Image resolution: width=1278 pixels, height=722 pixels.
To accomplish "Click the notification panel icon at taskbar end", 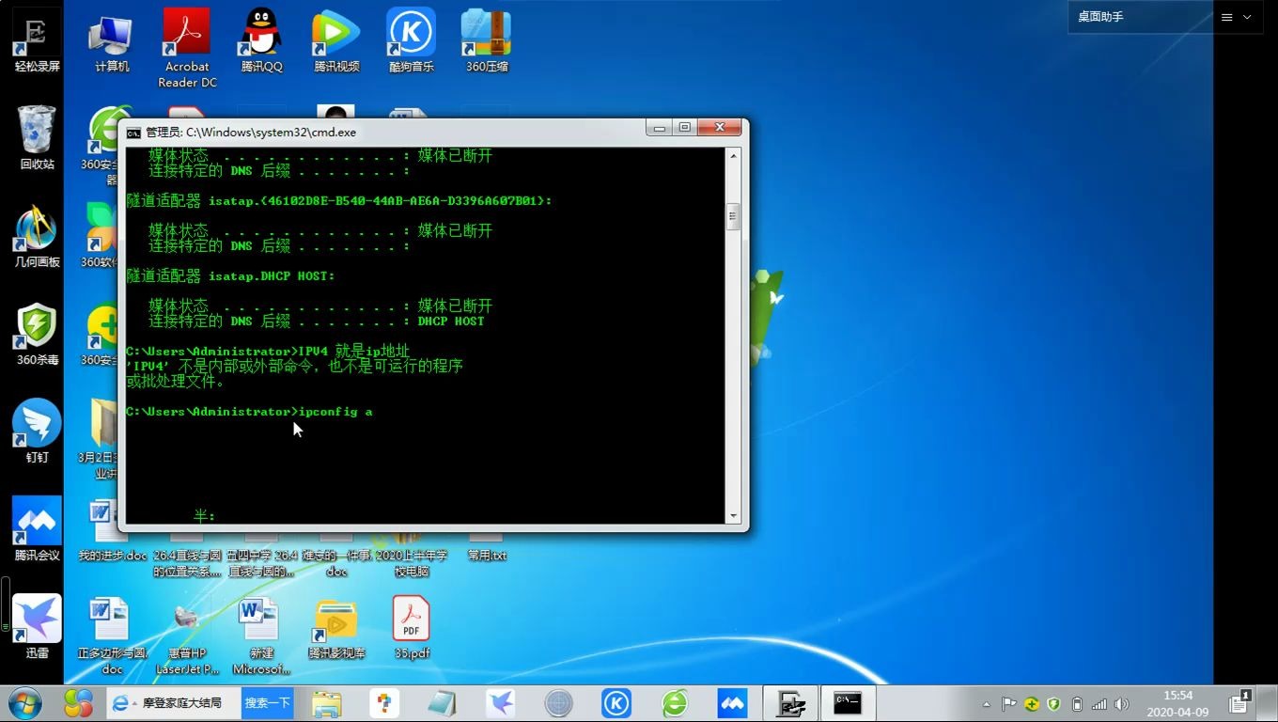I will point(1241,701).
